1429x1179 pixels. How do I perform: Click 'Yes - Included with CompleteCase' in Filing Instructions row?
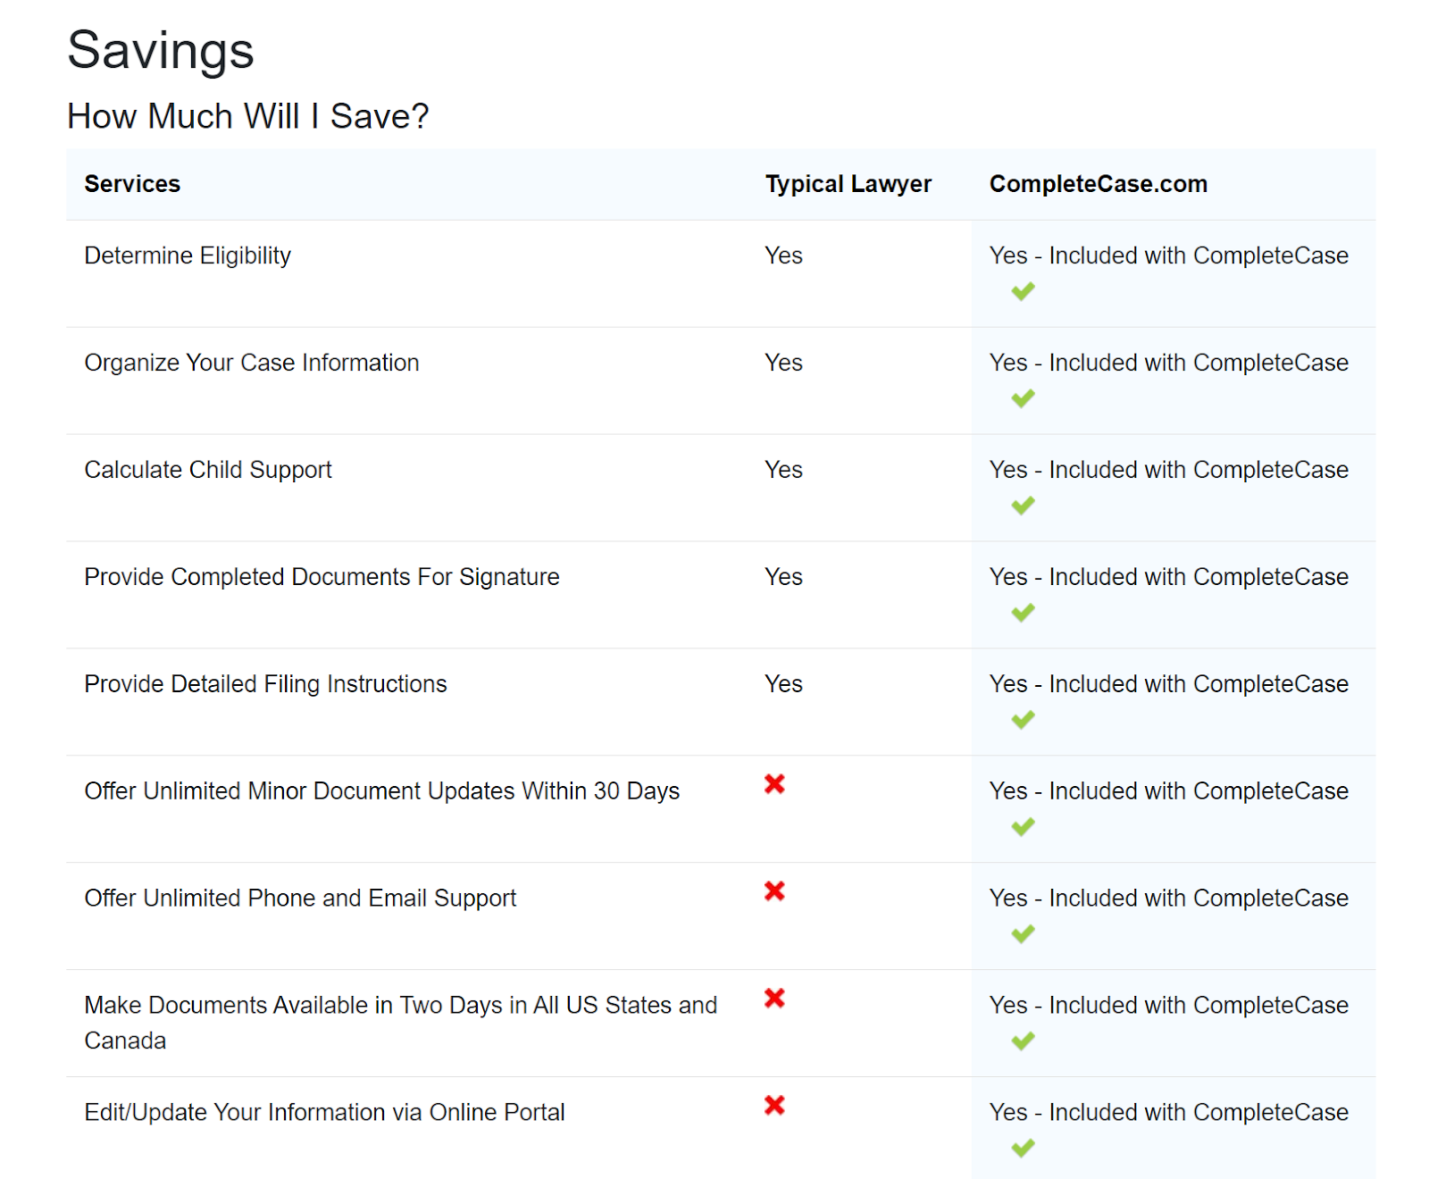(x=1169, y=684)
